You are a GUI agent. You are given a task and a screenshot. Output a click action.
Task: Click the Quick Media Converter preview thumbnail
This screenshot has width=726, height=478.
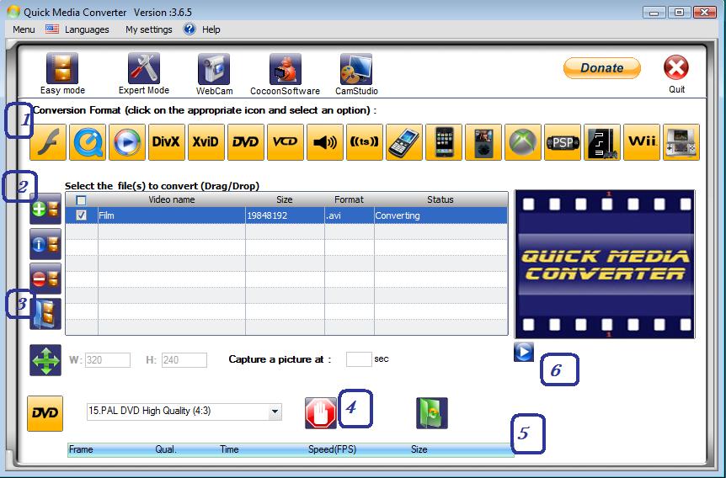[605, 264]
